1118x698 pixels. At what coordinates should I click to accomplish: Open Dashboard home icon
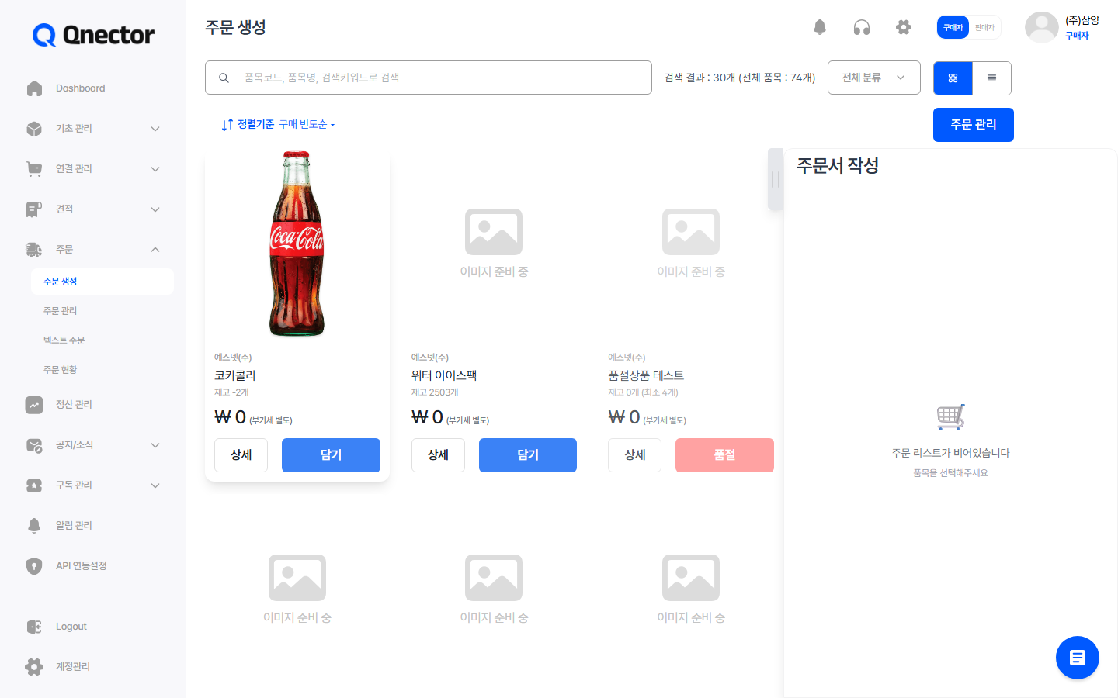pyautogui.click(x=34, y=88)
